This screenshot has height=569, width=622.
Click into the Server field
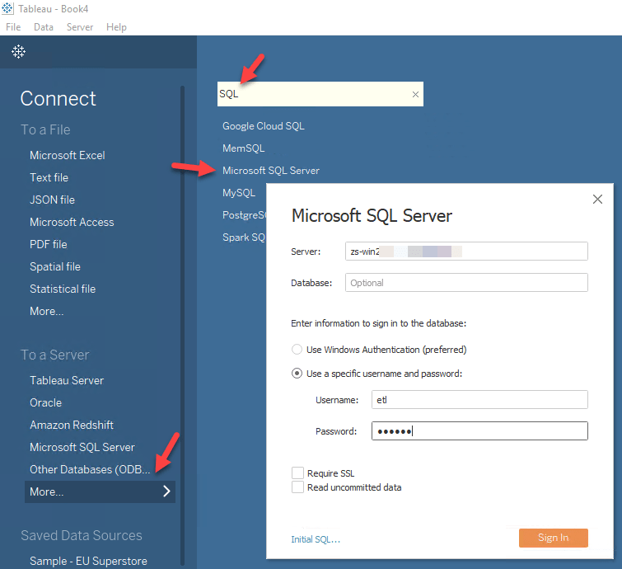point(466,252)
